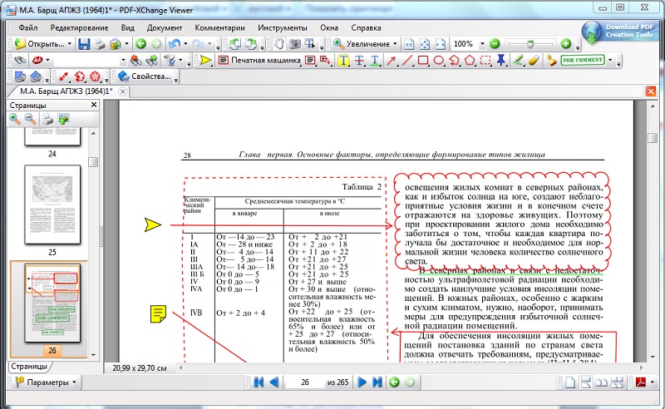Click the Свойства properties button
Screen dimensions: 665x409
click(150, 77)
